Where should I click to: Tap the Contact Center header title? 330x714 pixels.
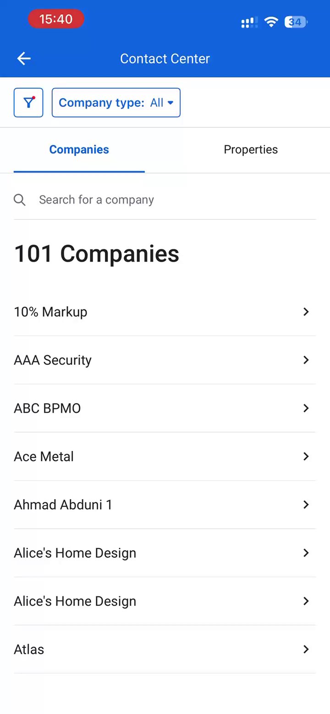click(x=165, y=59)
